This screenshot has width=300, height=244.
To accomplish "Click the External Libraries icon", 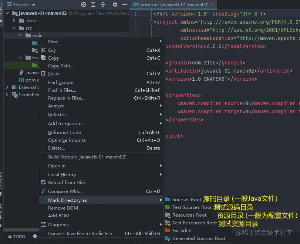I will [15, 87].
